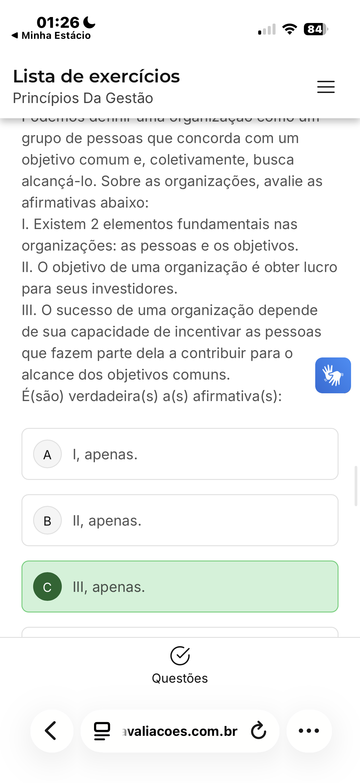This screenshot has height=783, width=360.
Task: Click the page scrollbar indicator
Action: coord(356,486)
